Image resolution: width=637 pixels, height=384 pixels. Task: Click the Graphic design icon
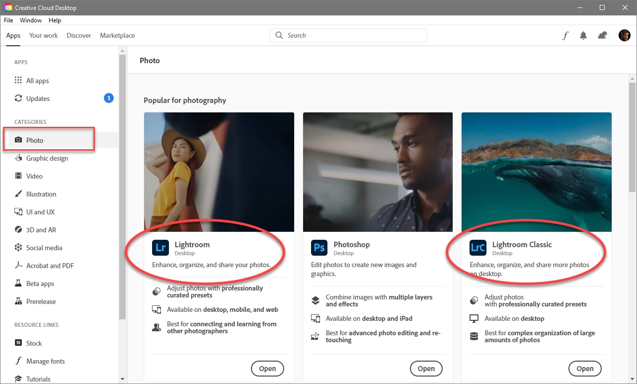18,158
